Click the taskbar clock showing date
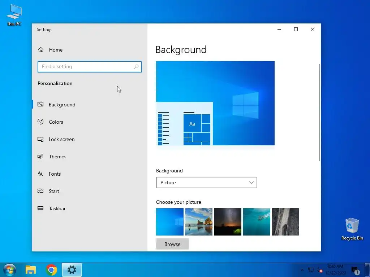The image size is (370, 277). [x=335, y=270]
